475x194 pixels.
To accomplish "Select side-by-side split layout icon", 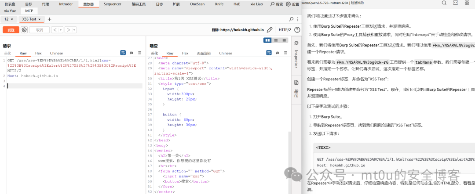I will [267, 40].
